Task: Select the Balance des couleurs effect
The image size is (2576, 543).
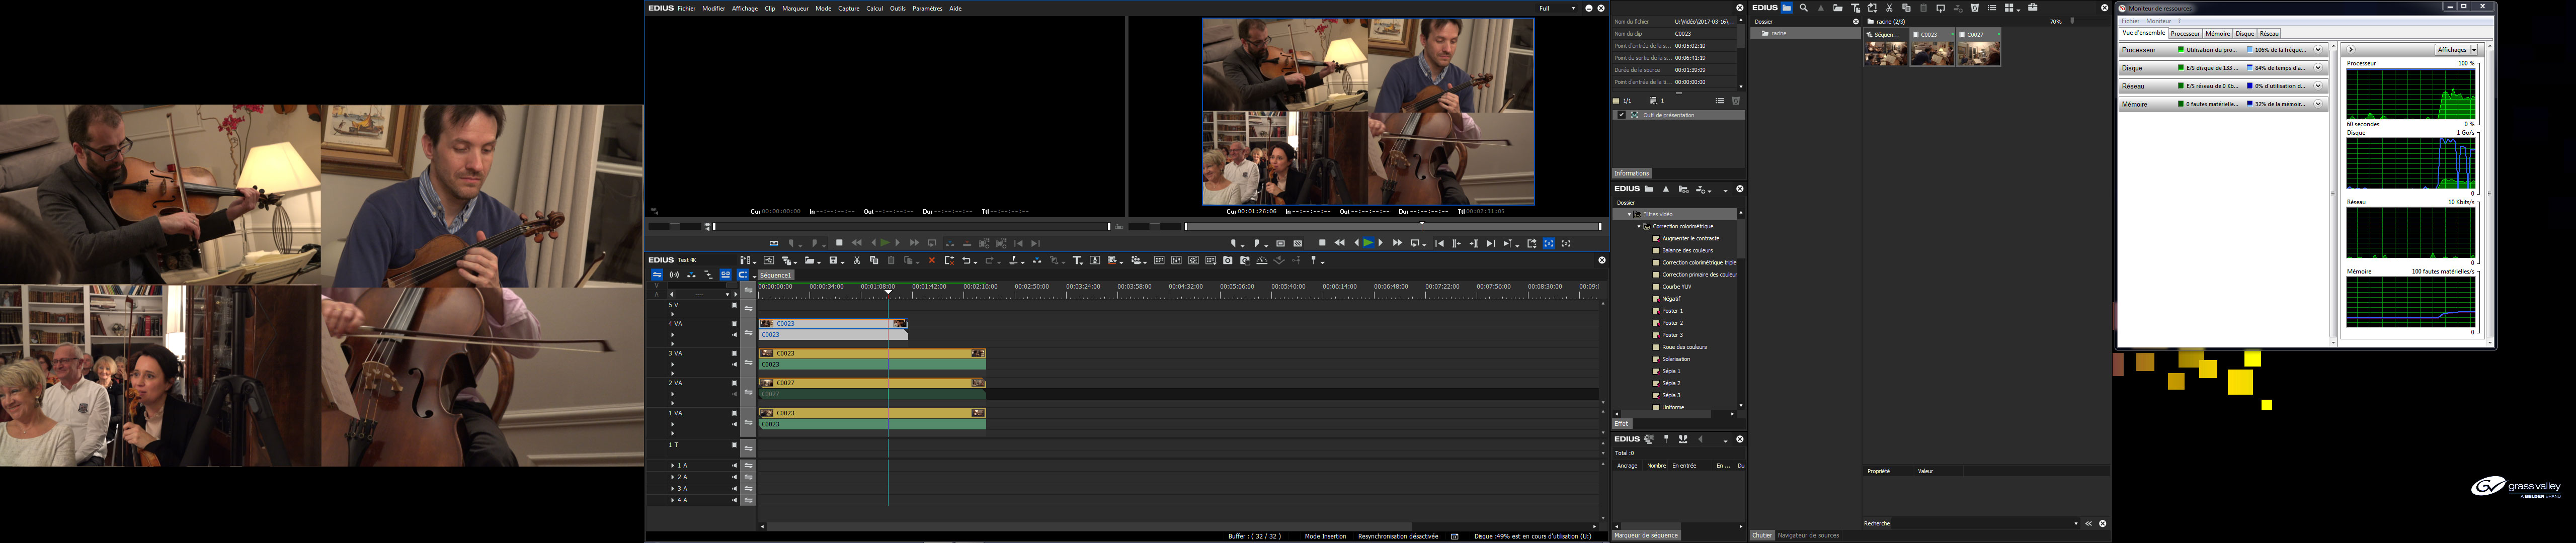Action: pyautogui.click(x=1687, y=250)
